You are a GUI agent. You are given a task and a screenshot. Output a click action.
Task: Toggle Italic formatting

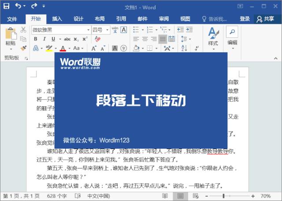[45, 39]
